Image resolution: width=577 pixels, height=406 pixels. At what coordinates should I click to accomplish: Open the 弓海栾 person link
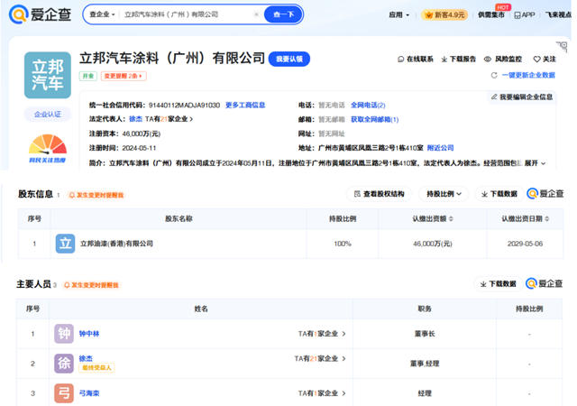click(x=89, y=393)
